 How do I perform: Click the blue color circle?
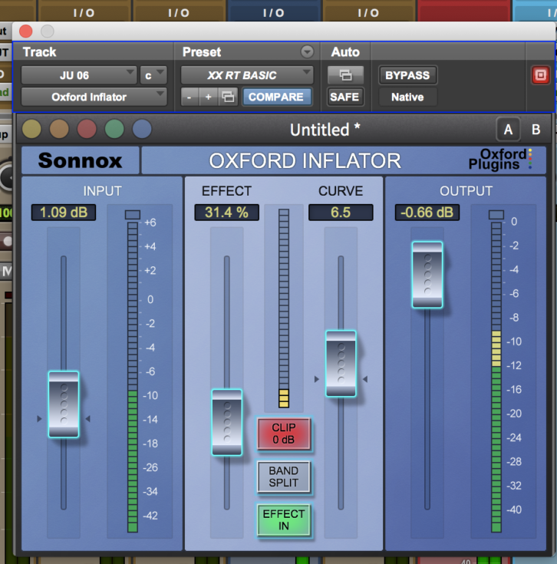click(x=142, y=129)
